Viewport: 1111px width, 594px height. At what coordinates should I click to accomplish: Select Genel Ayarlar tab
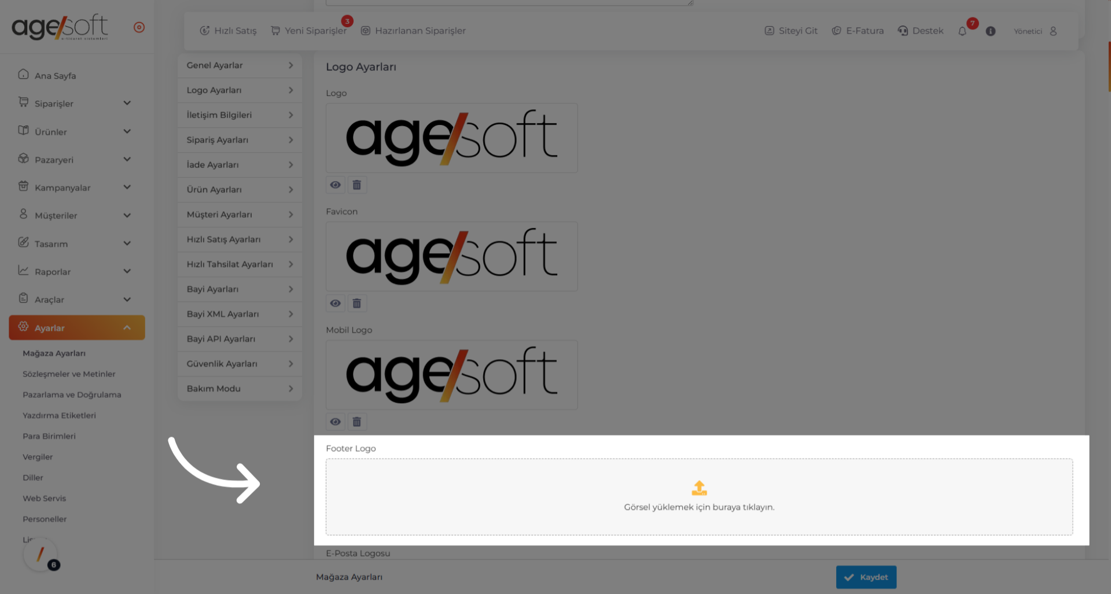[x=240, y=65]
